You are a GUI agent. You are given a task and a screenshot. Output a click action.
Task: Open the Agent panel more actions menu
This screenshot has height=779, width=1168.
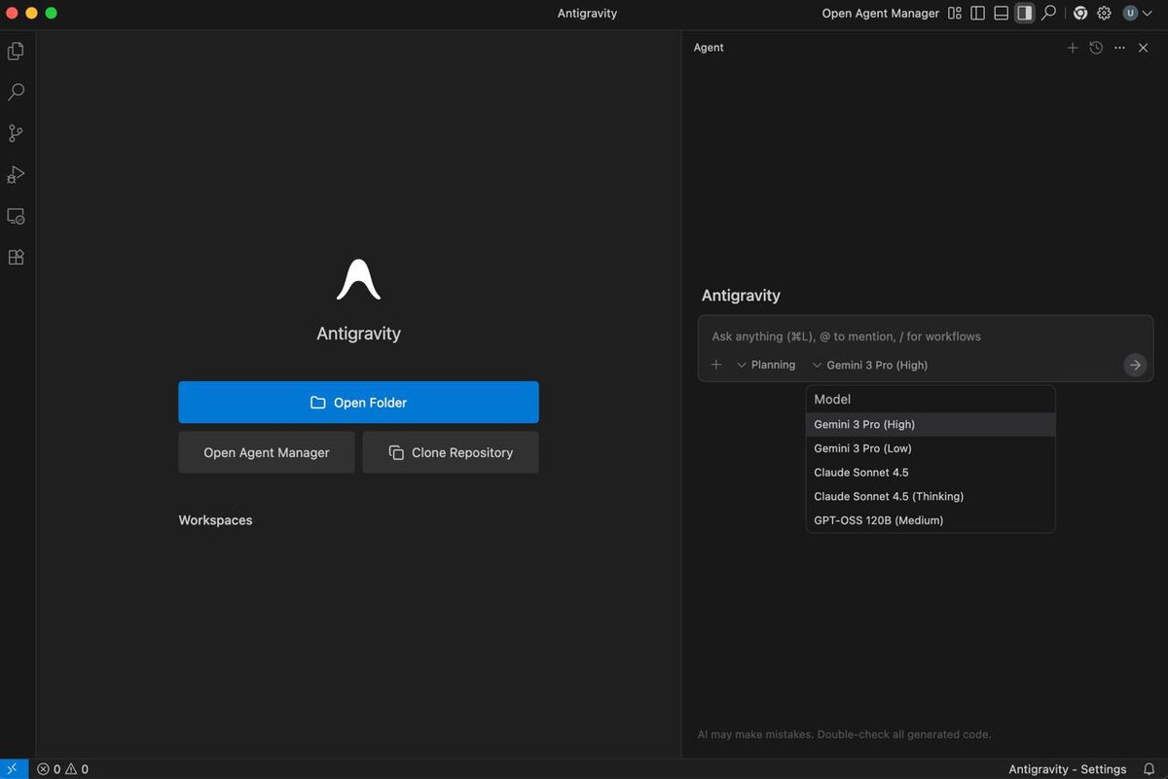[x=1119, y=48]
